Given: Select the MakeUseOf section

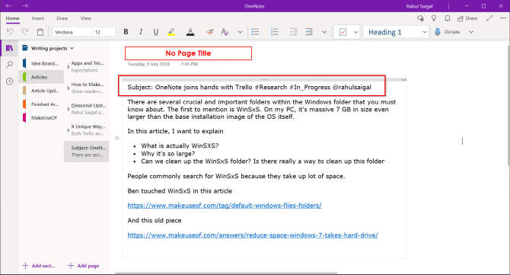Looking at the screenshot, I should 41,118.
